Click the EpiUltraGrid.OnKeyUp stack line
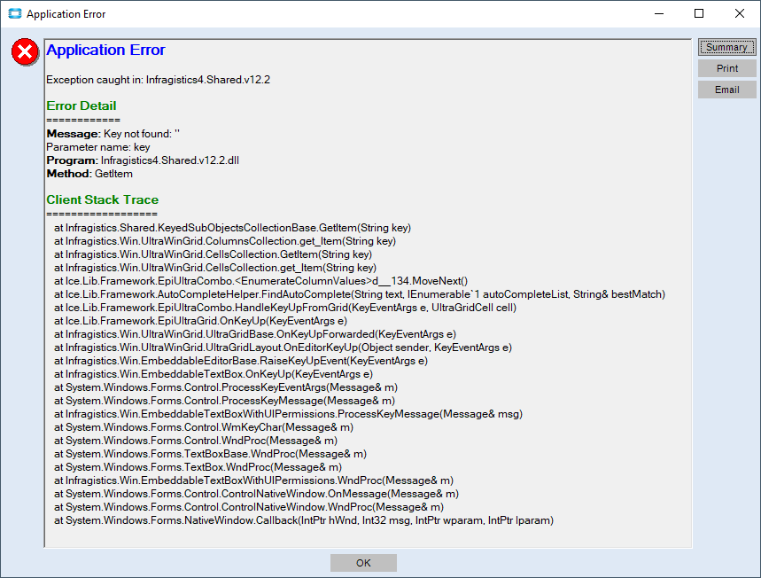The height and width of the screenshot is (578, 761). tap(201, 321)
